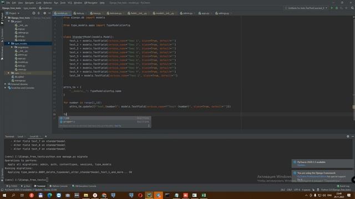Click expand all icon in Project panel
Screen dimensions: 355x199
[39, 13]
